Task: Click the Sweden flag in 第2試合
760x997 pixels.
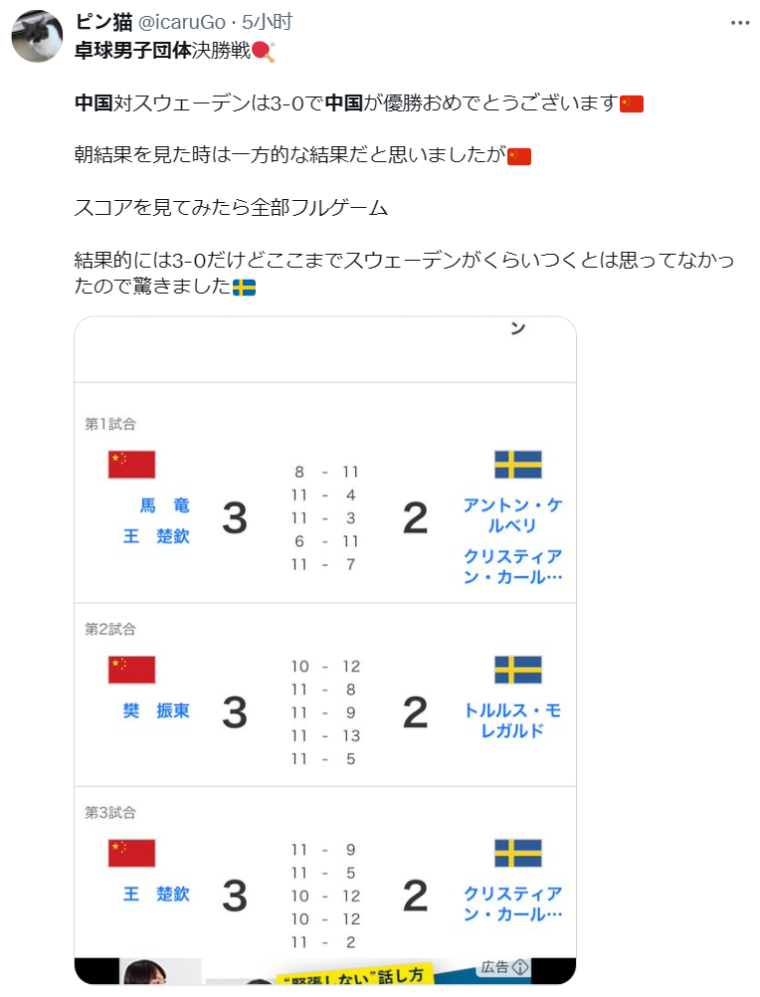Action: pyautogui.click(x=518, y=670)
